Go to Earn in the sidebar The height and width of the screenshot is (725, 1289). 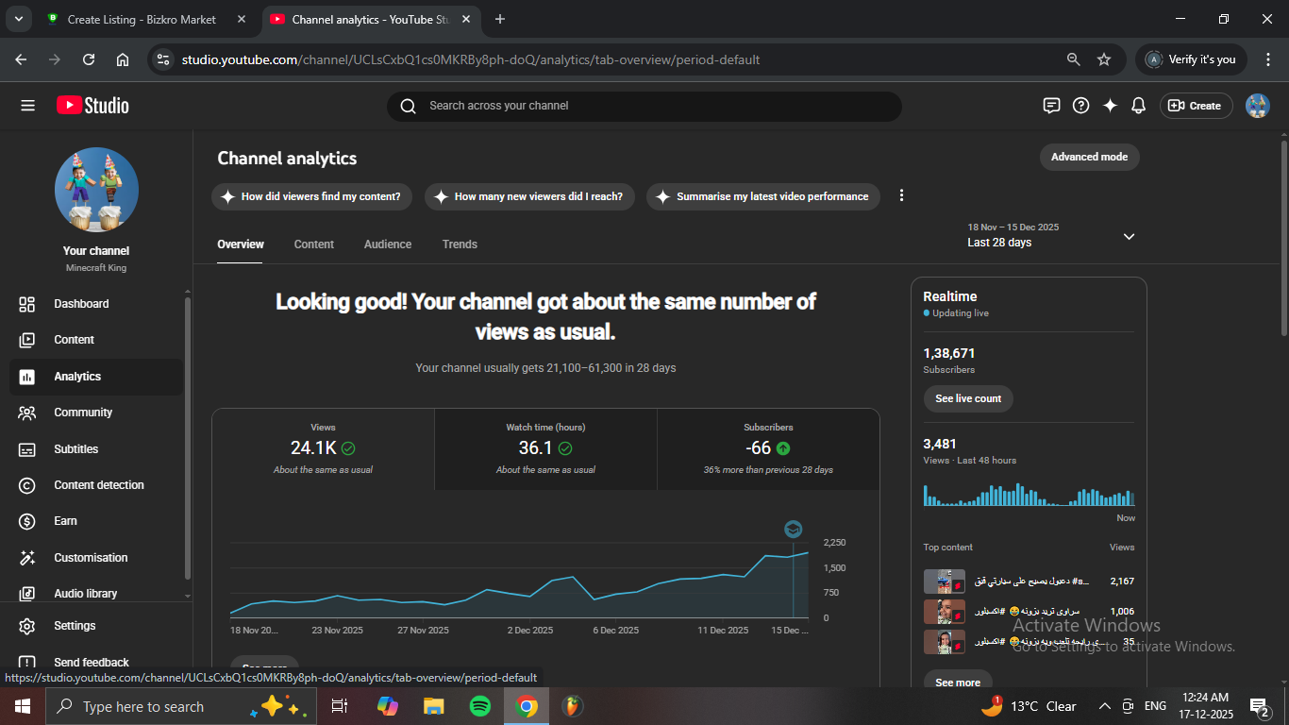point(65,521)
